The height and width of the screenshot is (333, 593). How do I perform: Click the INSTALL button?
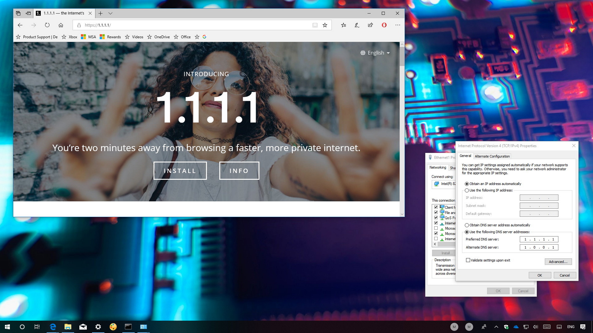coord(180,171)
